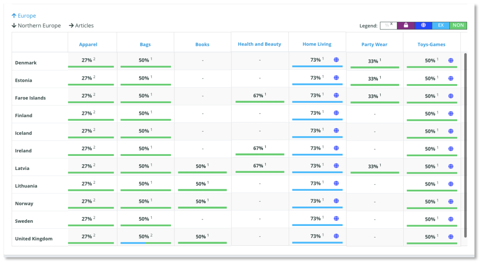
Task: Toggle the NON indicator in the legend
Action: [458, 25]
